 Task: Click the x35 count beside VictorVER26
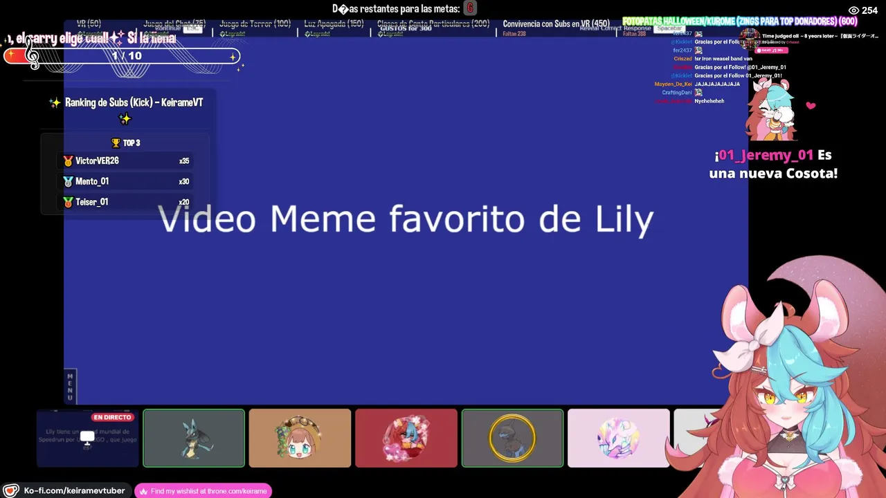(184, 161)
